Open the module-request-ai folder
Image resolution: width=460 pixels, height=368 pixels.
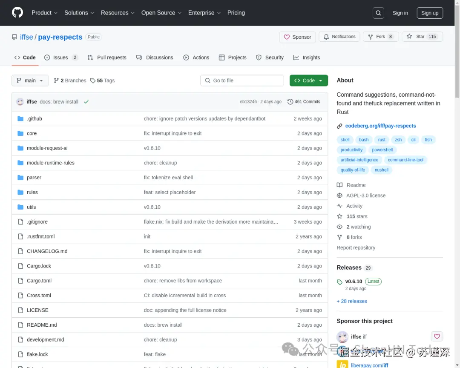point(47,148)
